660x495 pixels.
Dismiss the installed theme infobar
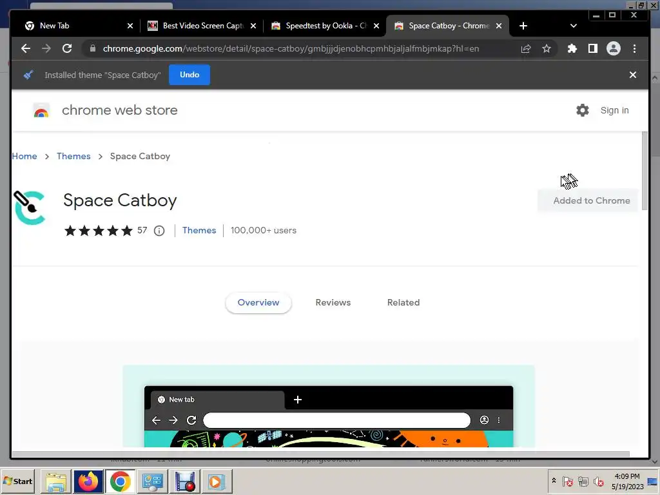tap(633, 75)
